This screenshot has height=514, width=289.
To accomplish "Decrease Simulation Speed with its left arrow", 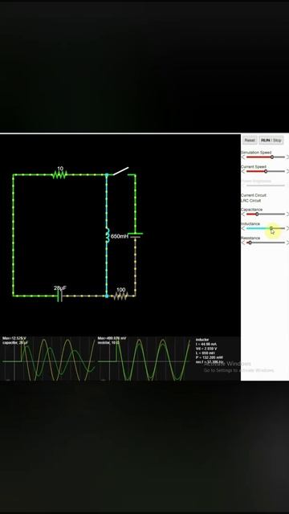I will click(x=243, y=157).
